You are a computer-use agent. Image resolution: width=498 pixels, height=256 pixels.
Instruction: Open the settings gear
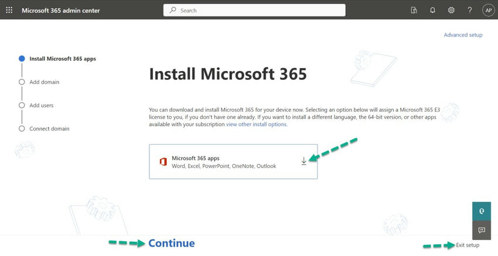pyautogui.click(x=451, y=10)
